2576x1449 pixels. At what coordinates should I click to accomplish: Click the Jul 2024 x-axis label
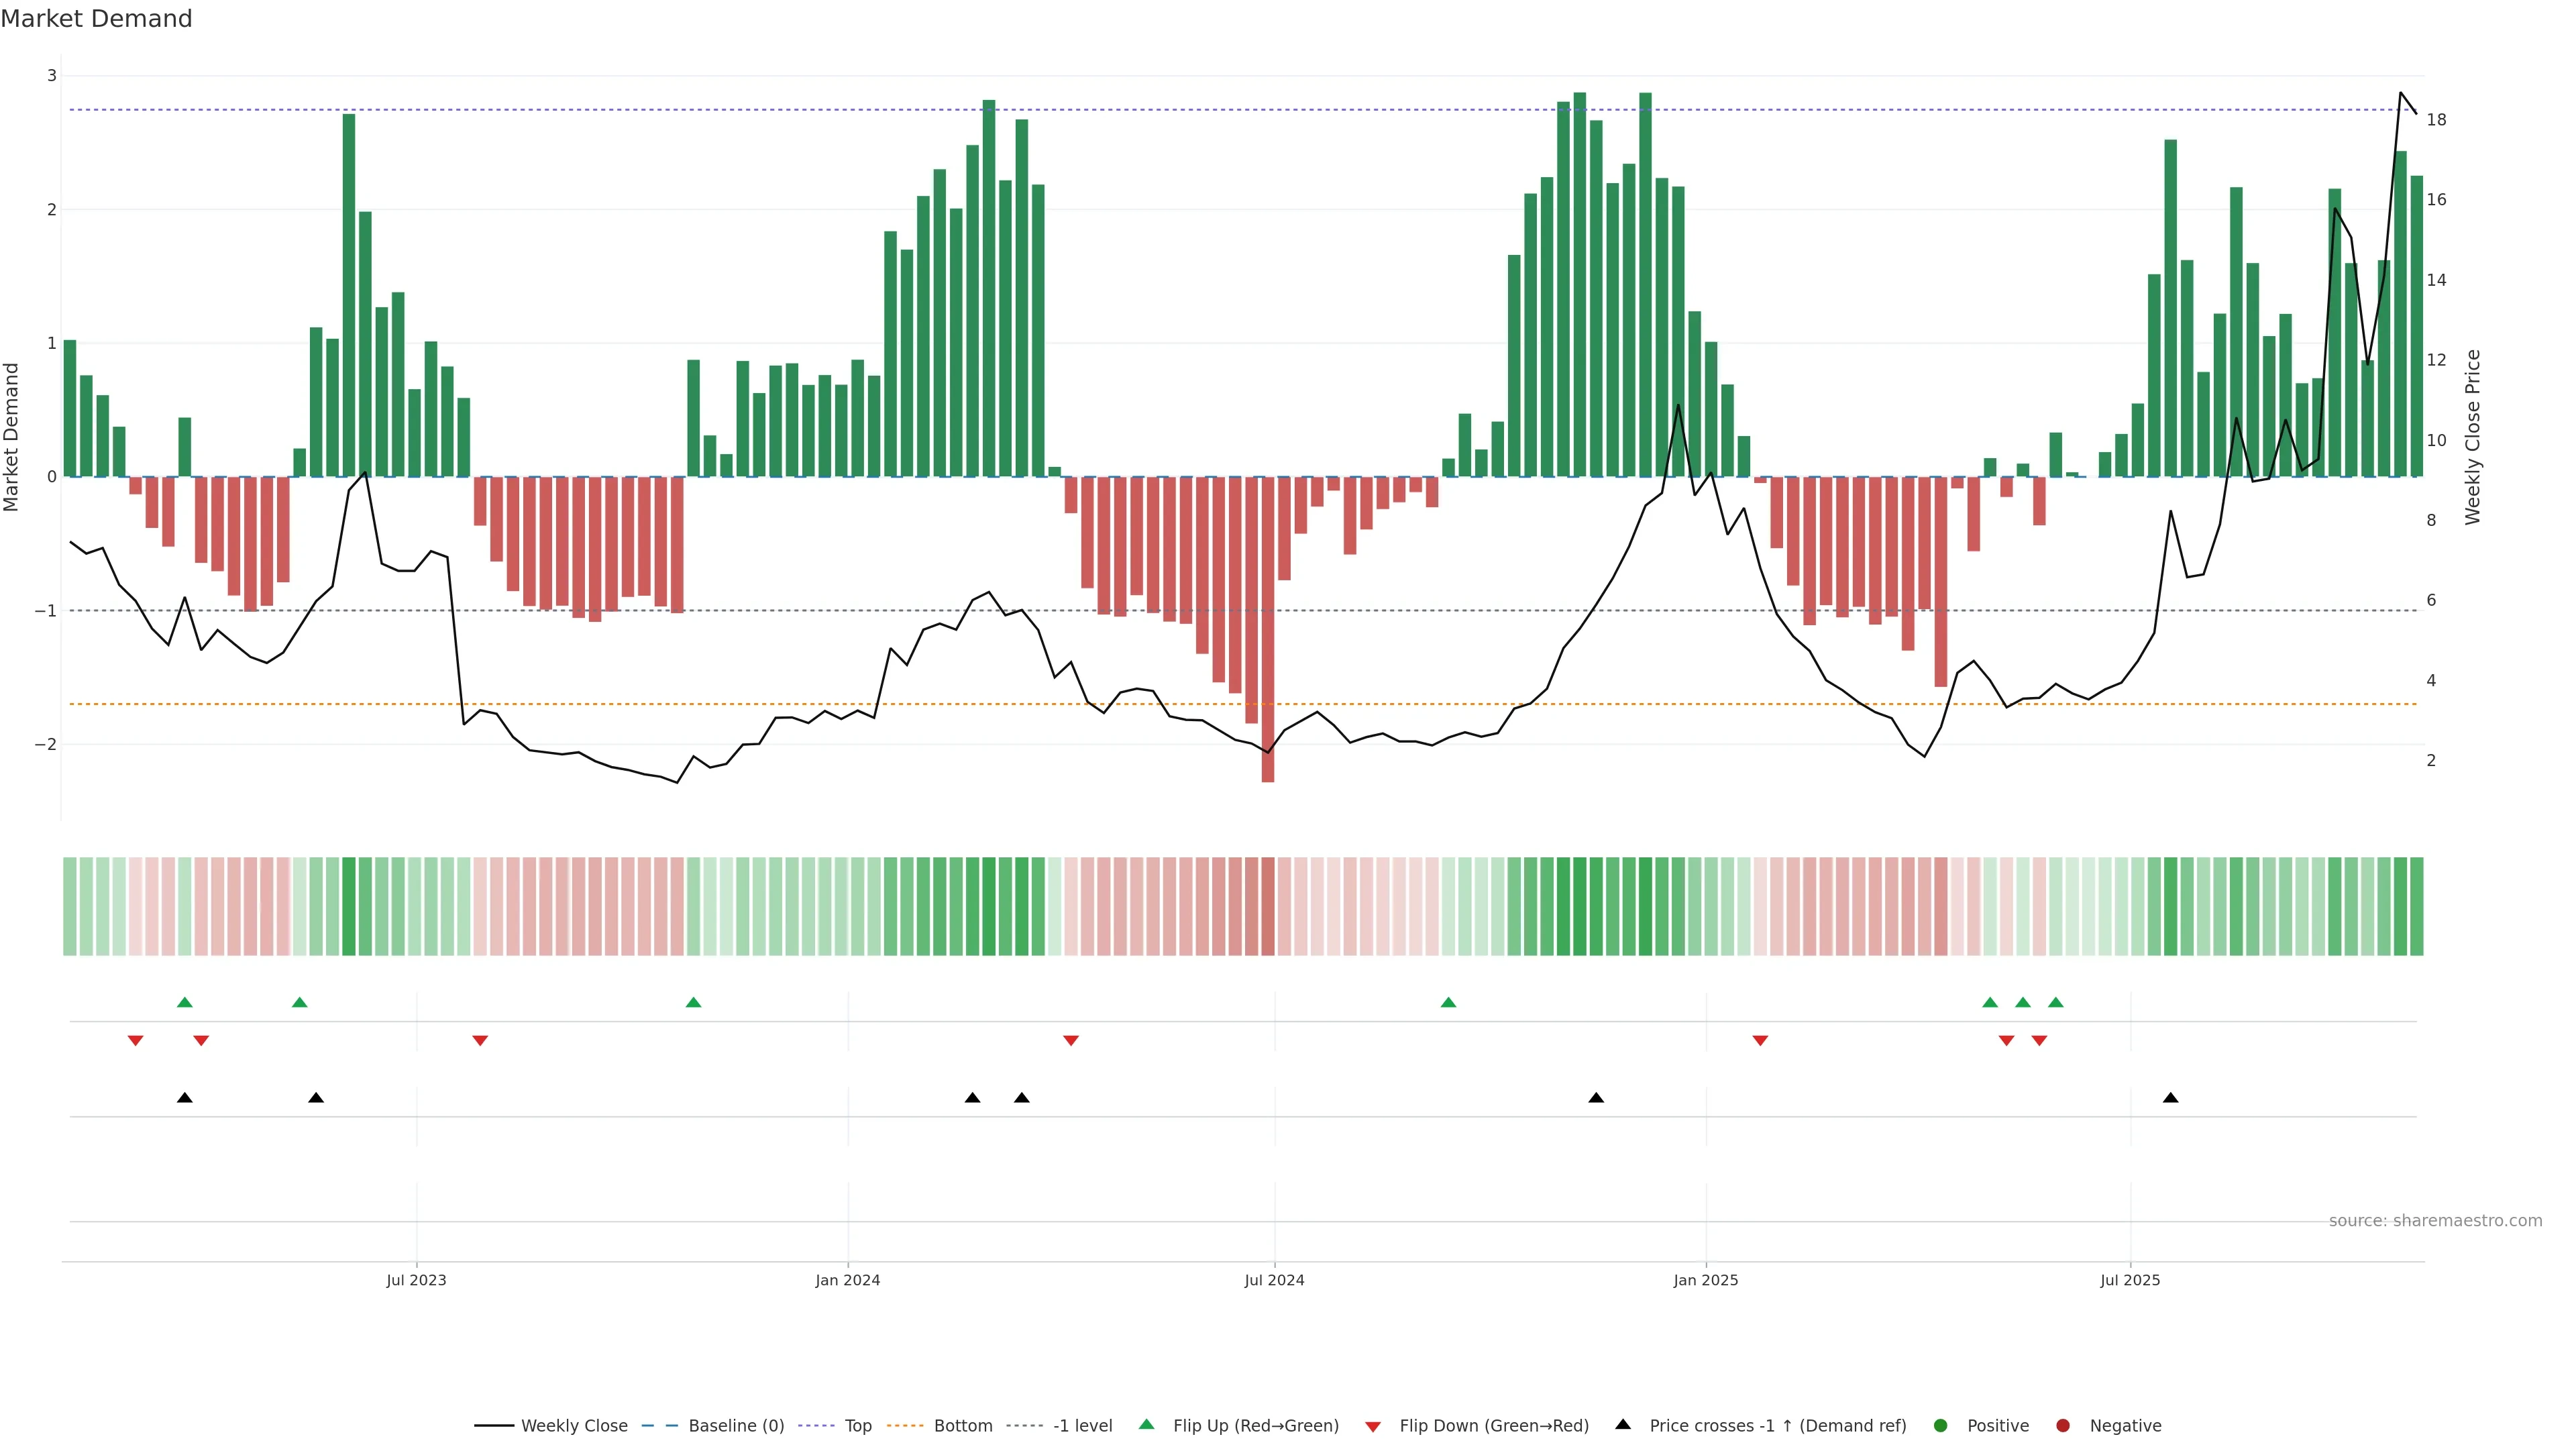point(1274,1280)
